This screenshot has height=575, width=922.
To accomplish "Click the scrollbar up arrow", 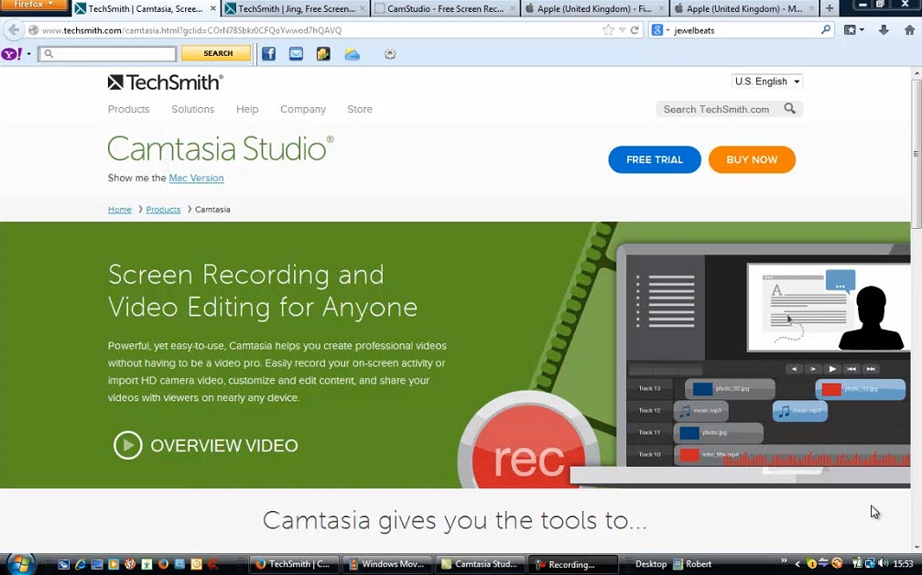I will 917,74.
